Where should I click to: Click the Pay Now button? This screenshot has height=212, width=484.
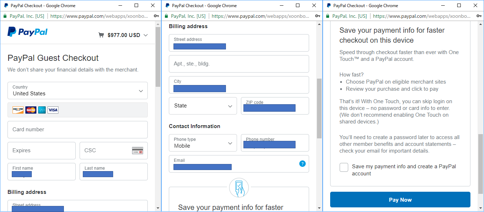pos(400,200)
